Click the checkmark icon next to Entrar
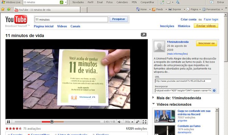The image size is (228, 135). point(212,2)
